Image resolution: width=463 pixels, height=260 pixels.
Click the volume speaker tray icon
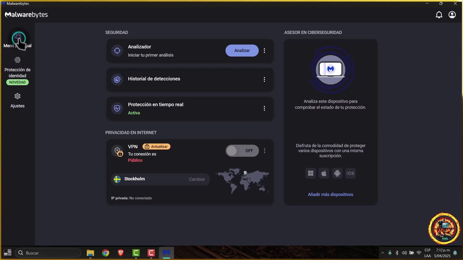[404, 253]
